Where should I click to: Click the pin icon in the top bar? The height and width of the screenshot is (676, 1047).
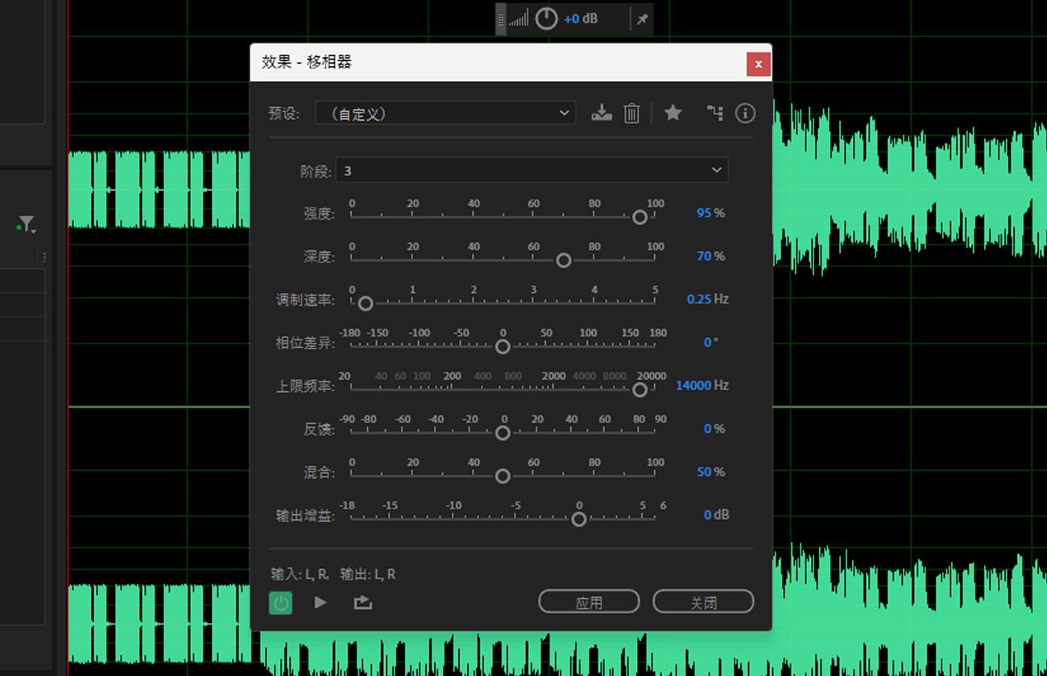[642, 19]
